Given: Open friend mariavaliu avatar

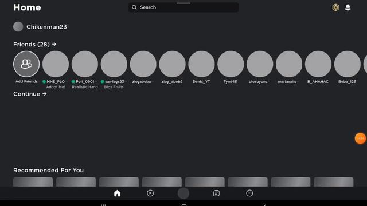Looking at the screenshot, I should pyautogui.click(x=289, y=64).
